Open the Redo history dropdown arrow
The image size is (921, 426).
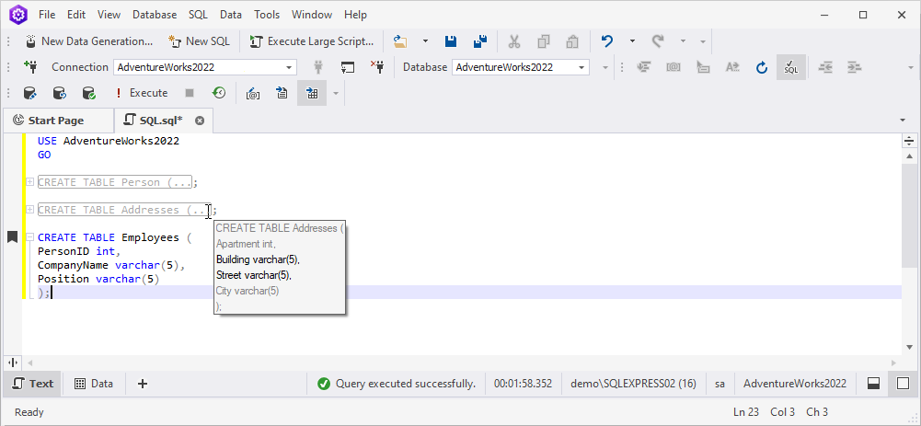coord(683,41)
